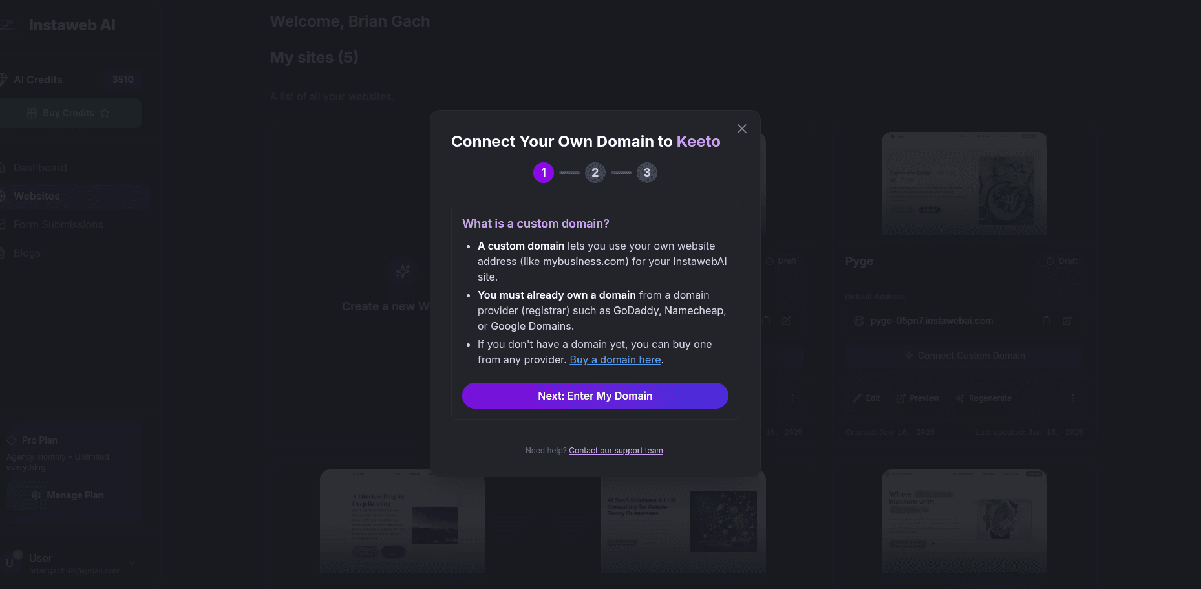Click the copy icon next to pyge-05pn7.instawebai.com
The height and width of the screenshot is (589, 1201).
point(1047,321)
